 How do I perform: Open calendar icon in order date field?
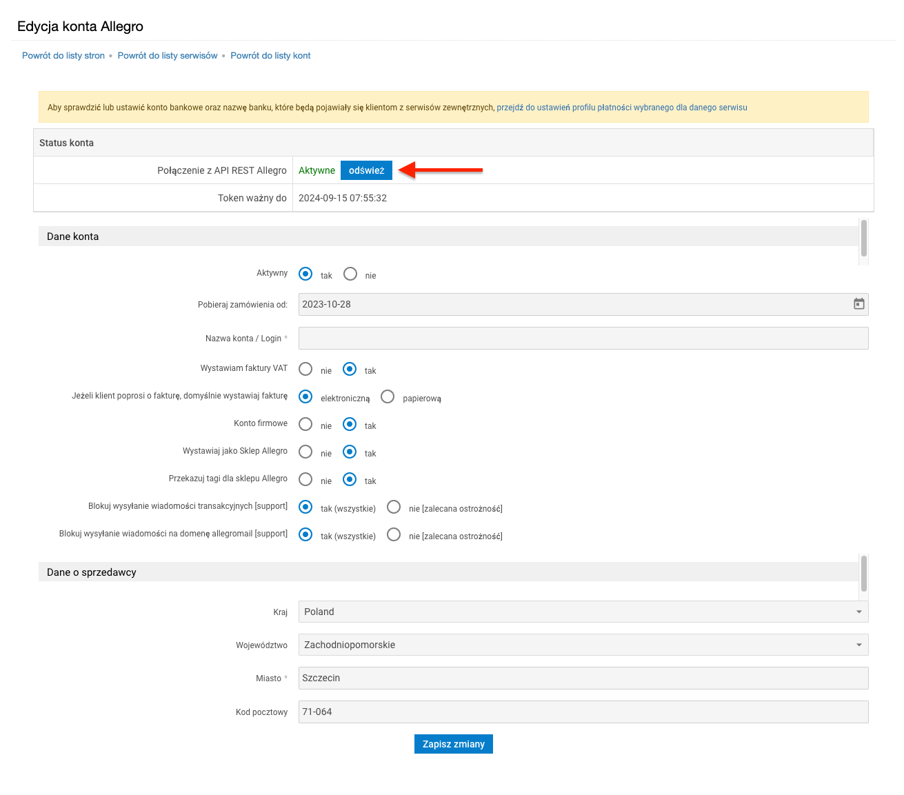(x=858, y=304)
